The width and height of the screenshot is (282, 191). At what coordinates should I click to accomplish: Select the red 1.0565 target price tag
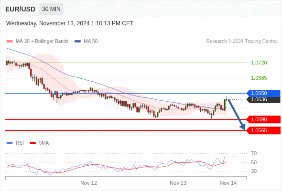pyautogui.click(x=263, y=130)
